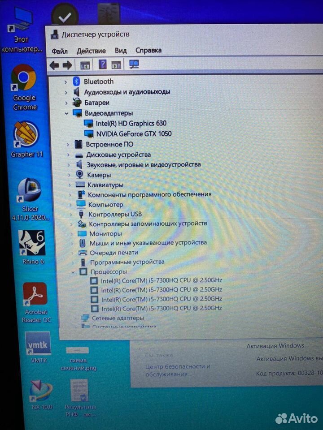Expand the Bluetooth category
This screenshot has height=430, width=323.
65,82
